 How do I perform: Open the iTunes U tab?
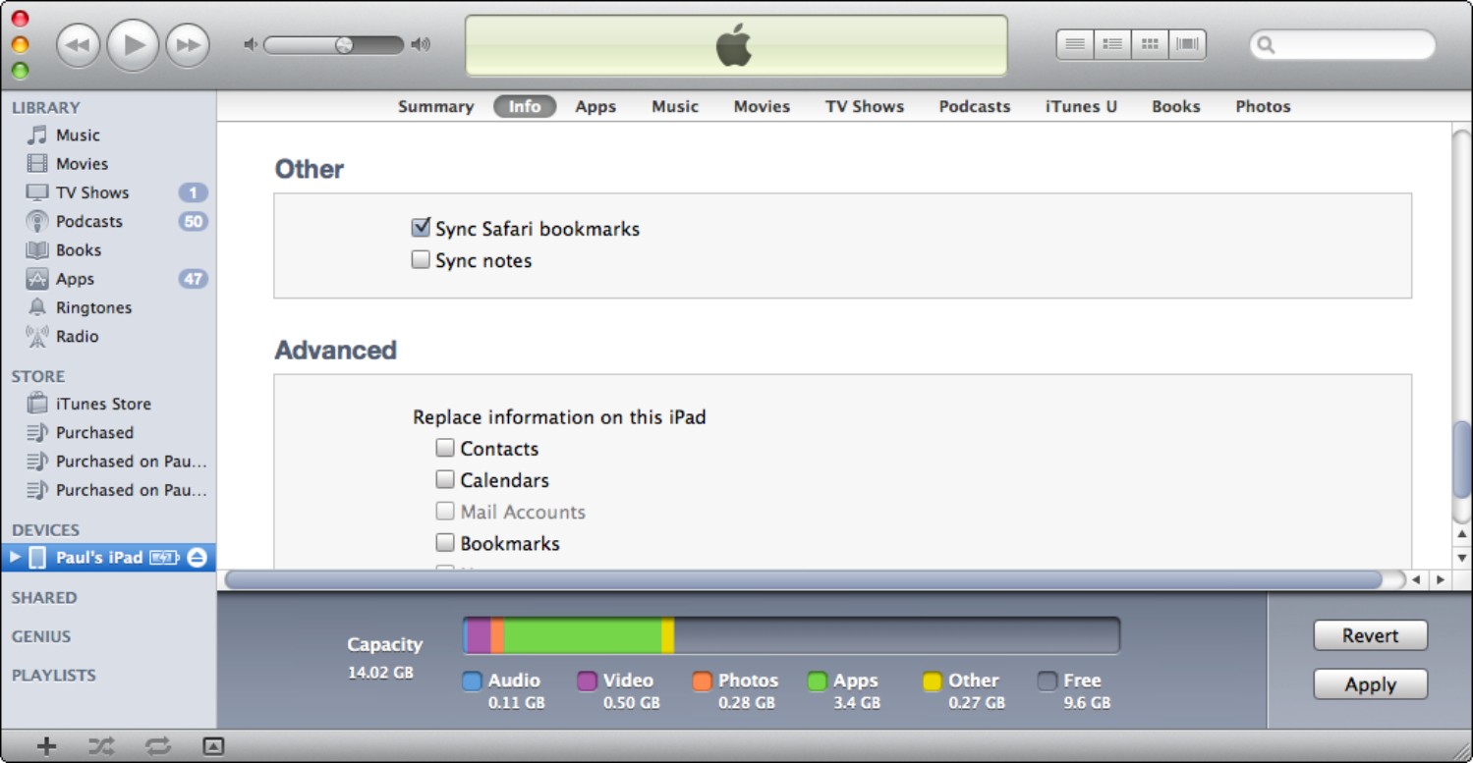pos(1081,107)
